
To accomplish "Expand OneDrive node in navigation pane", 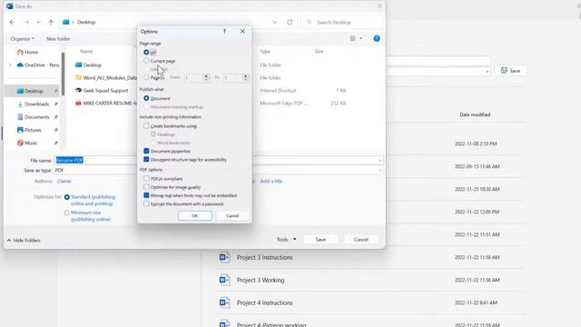I will [10, 64].
